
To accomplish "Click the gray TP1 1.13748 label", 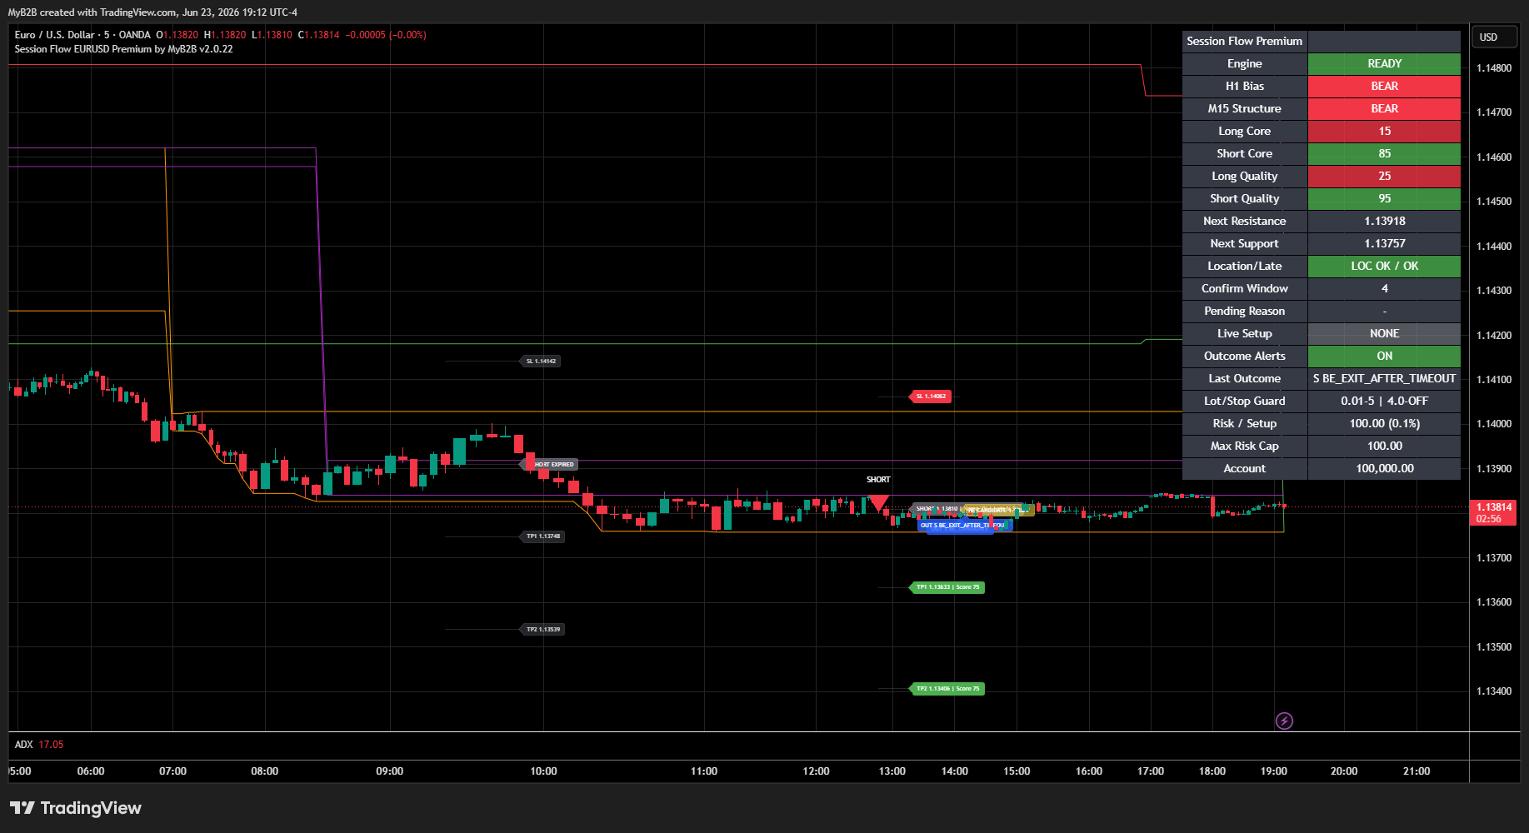I will (x=543, y=536).
